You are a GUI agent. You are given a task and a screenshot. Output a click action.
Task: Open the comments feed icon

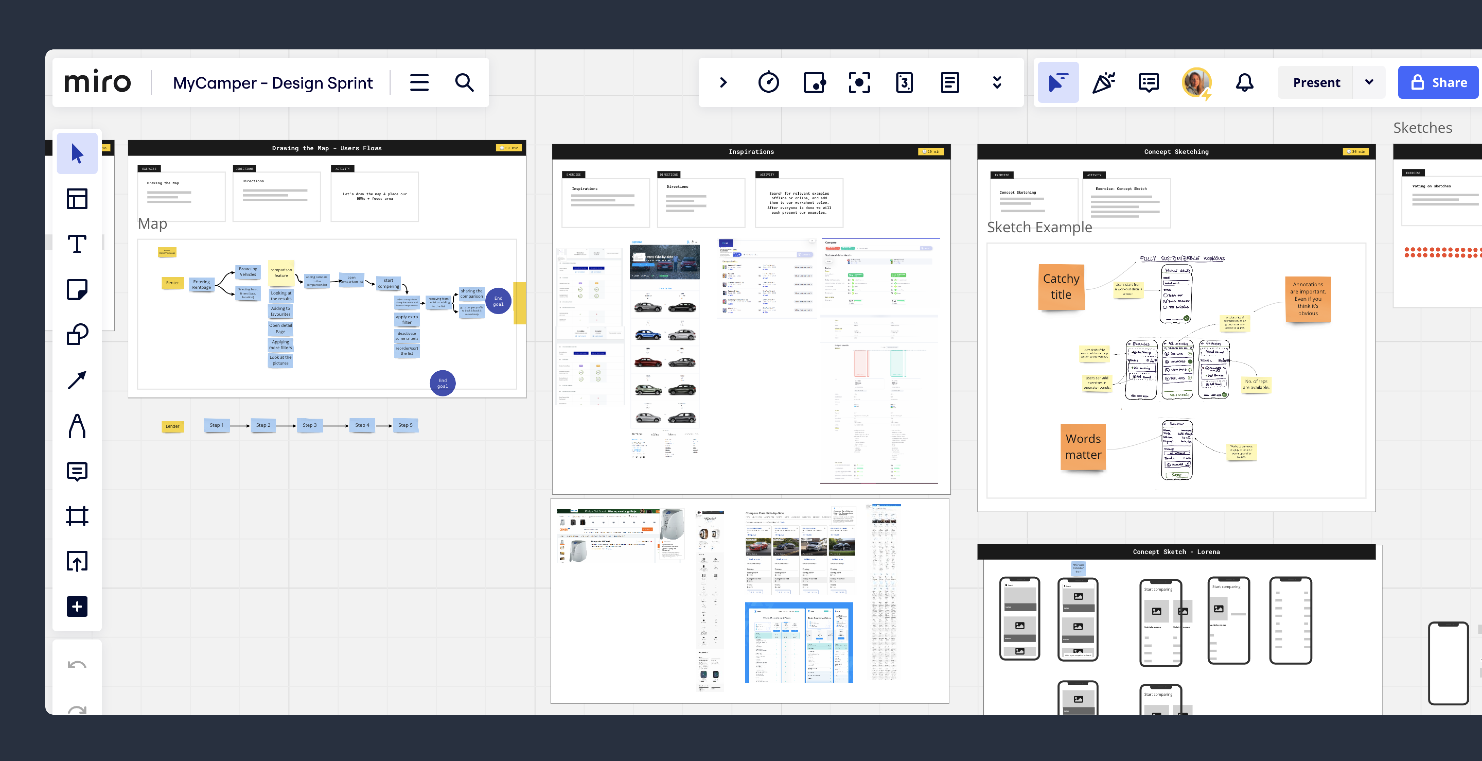tap(1148, 82)
